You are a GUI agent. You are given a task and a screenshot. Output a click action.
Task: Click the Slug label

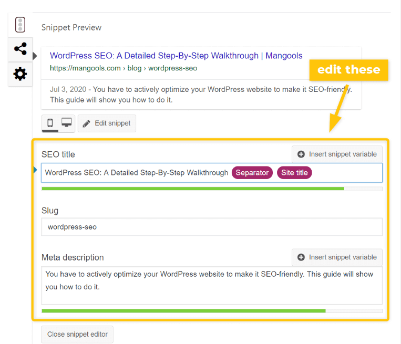[x=50, y=211]
